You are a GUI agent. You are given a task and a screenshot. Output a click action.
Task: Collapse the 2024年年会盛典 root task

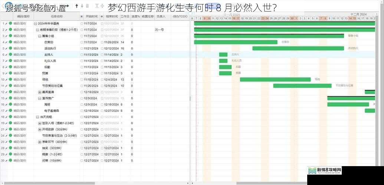tap(36, 24)
